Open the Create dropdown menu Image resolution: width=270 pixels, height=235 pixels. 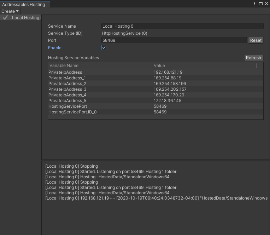coord(10,11)
